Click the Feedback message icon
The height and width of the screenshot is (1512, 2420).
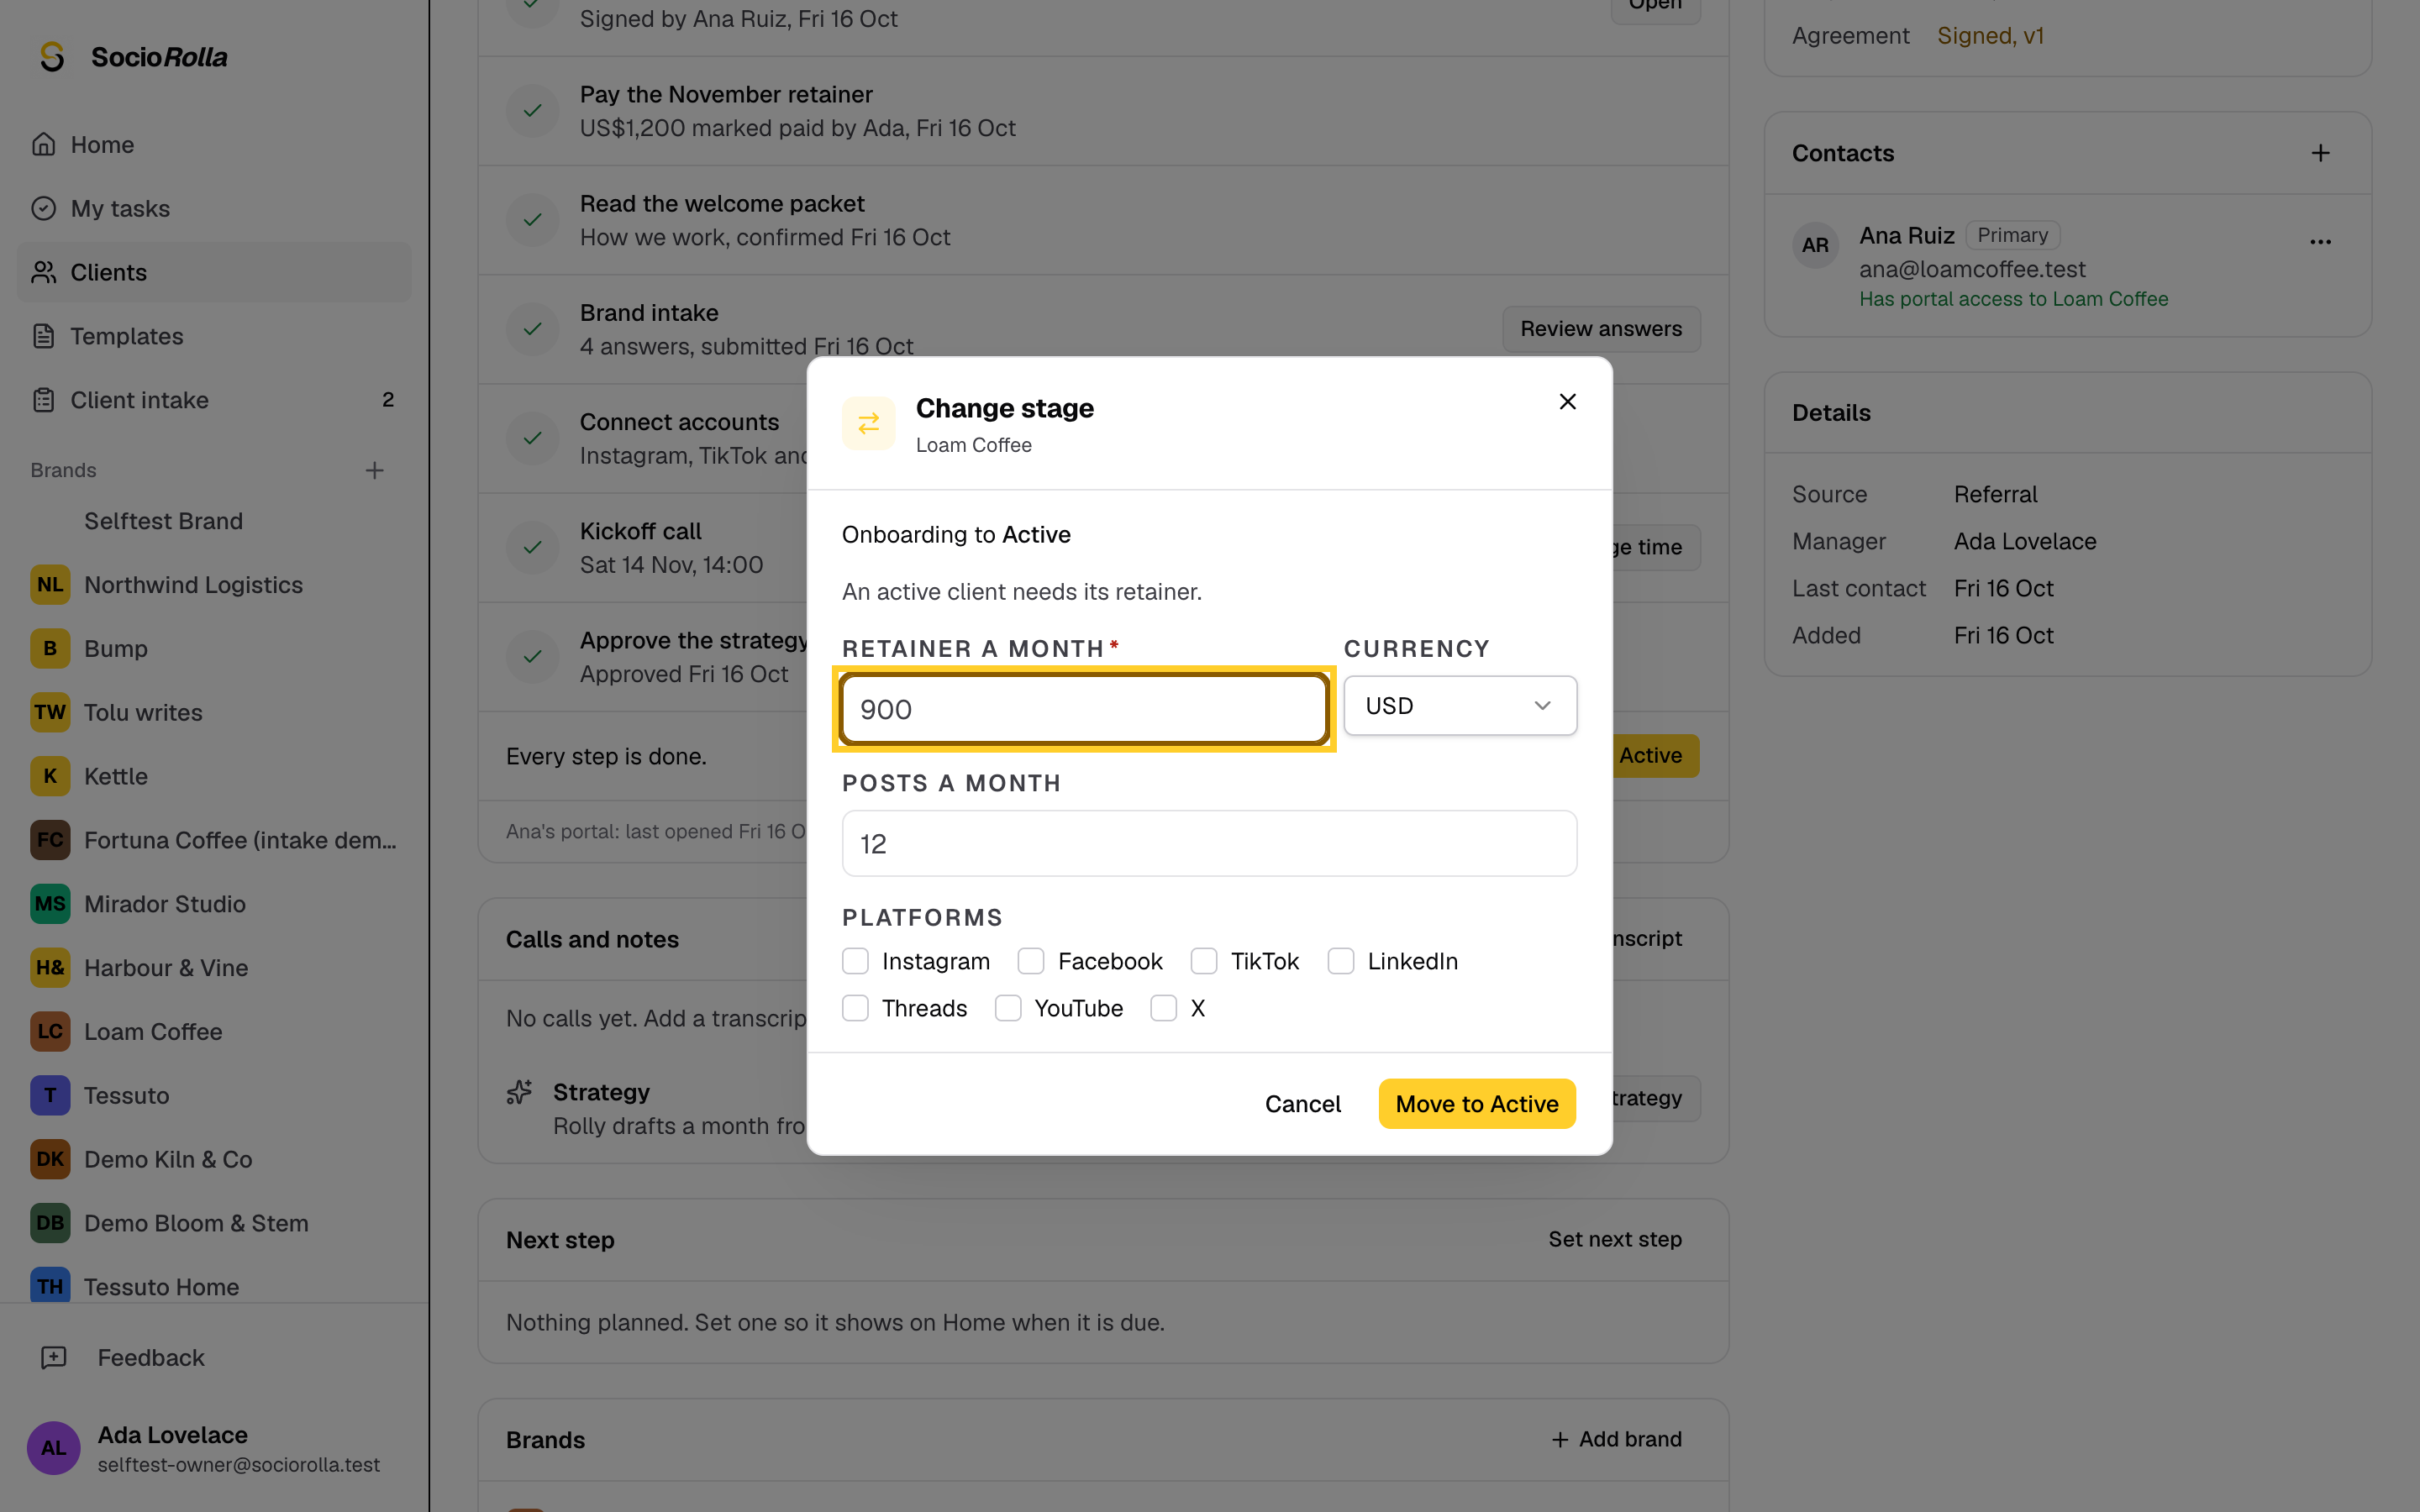point(53,1357)
